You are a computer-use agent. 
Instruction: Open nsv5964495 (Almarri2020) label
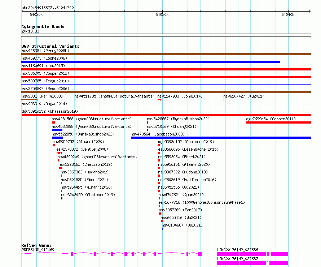[x=87, y=187]
